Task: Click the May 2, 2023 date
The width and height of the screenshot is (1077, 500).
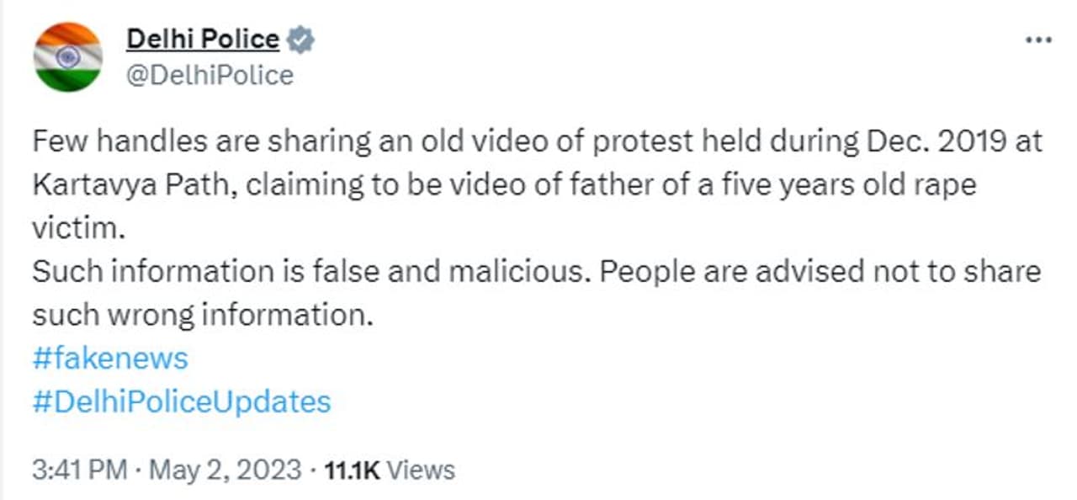Action: tap(224, 470)
